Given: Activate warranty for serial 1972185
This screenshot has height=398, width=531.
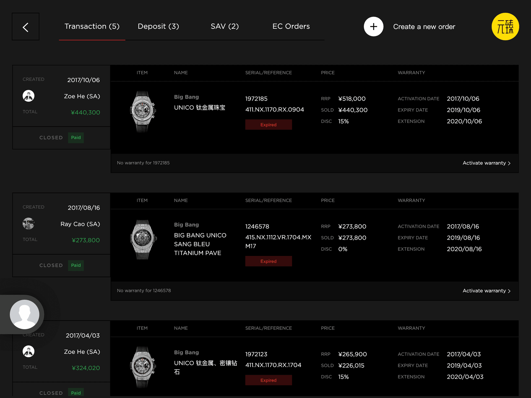Looking at the screenshot, I should pyautogui.click(x=486, y=163).
